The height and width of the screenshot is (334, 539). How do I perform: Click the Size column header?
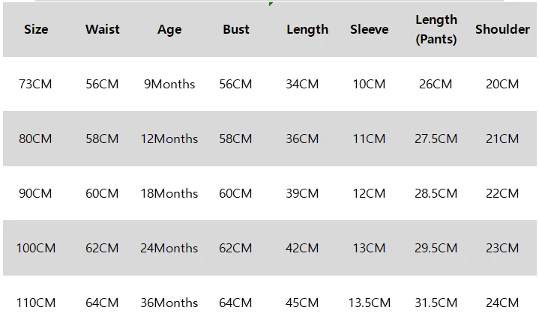(x=36, y=29)
